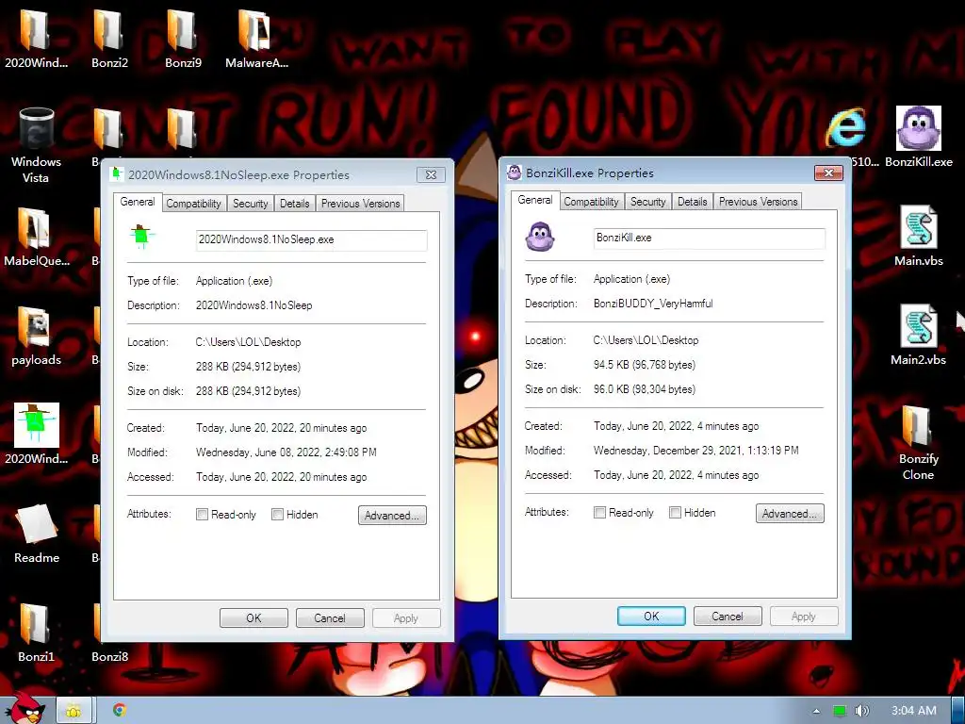
Task: Open Details tab in 2020Windows8.1NoSleep Properties
Action: [295, 204]
